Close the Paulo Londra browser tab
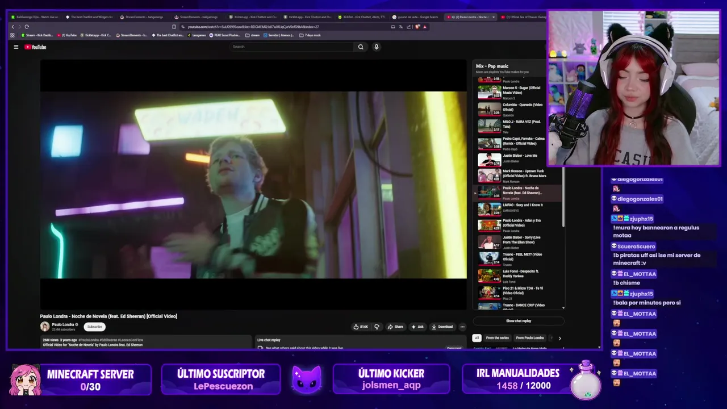This screenshot has width=727, height=409. point(494,17)
